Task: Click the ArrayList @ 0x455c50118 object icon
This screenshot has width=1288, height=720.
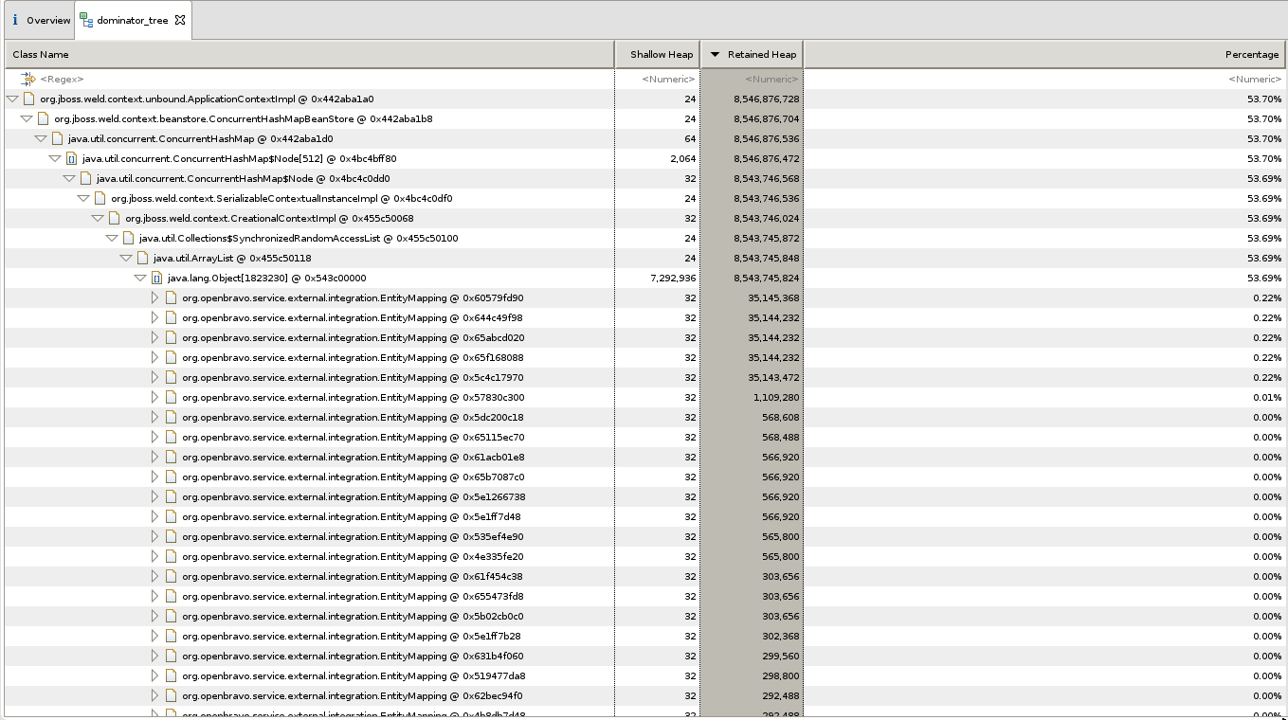Action: point(142,259)
